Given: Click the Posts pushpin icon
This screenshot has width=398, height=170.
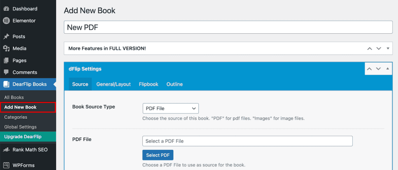Looking at the screenshot, I should 6,37.
